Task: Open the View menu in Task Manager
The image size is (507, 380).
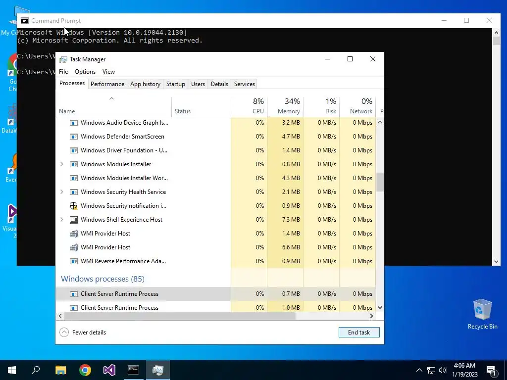Action: pyautogui.click(x=108, y=72)
